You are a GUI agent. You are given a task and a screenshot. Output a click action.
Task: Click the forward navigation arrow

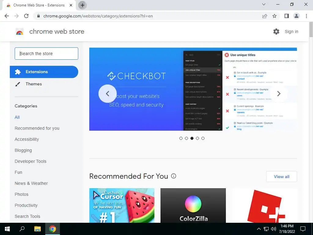pos(17,16)
